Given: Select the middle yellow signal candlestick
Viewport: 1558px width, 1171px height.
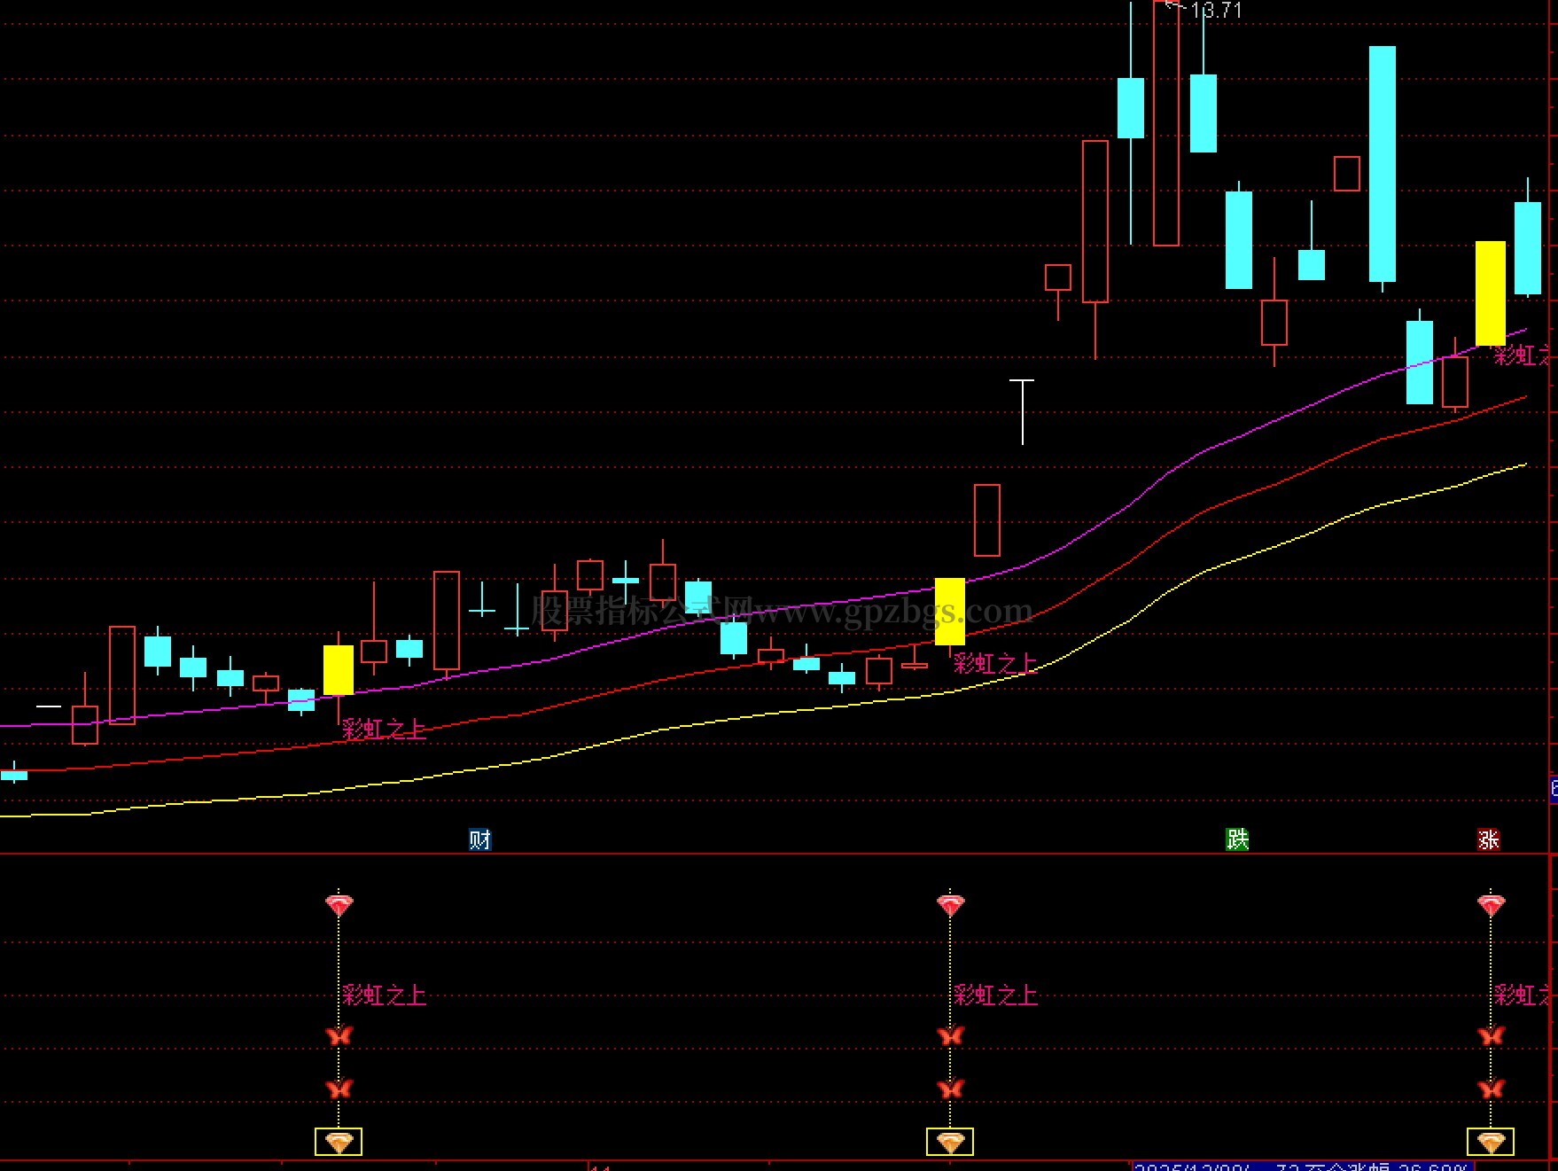Looking at the screenshot, I should point(950,612).
